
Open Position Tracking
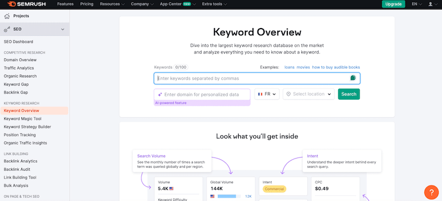click(20, 135)
